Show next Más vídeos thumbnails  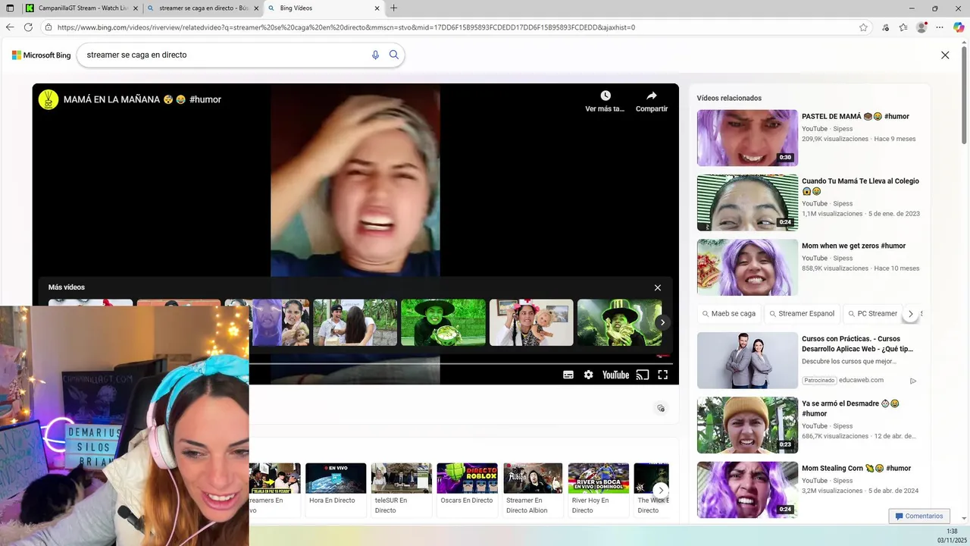pyautogui.click(x=662, y=322)
